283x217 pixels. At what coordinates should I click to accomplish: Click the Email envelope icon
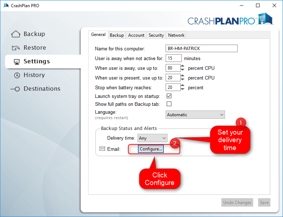[102, 149]
